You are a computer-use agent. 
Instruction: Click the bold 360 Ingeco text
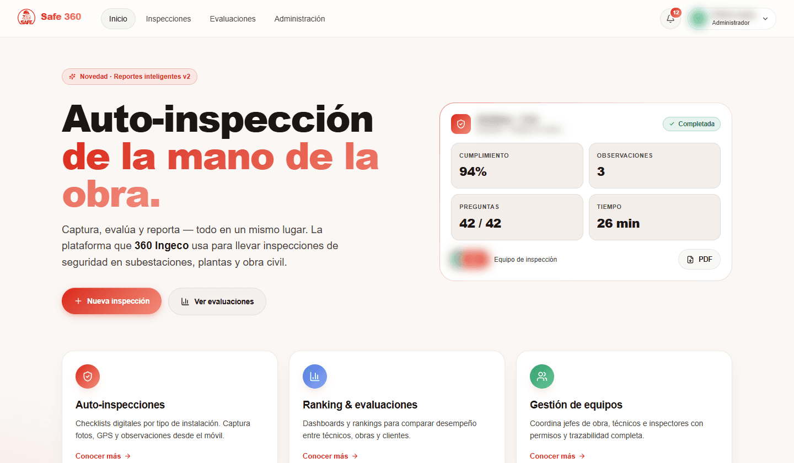point(162,245)
